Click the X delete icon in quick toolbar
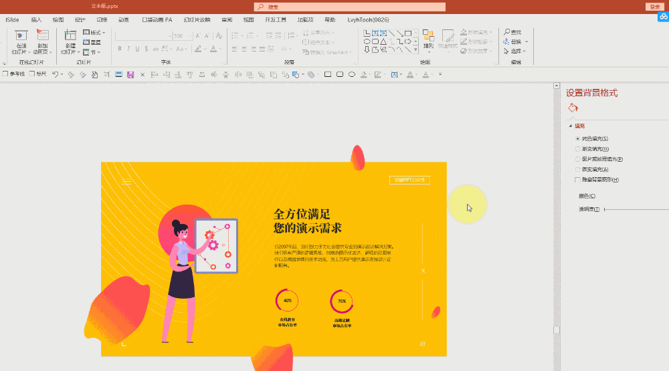 click(x=142, y=75)
